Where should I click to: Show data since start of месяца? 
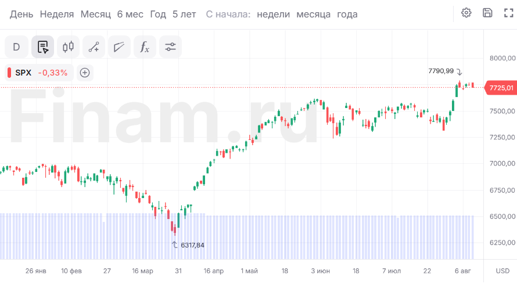coord(313,14)
